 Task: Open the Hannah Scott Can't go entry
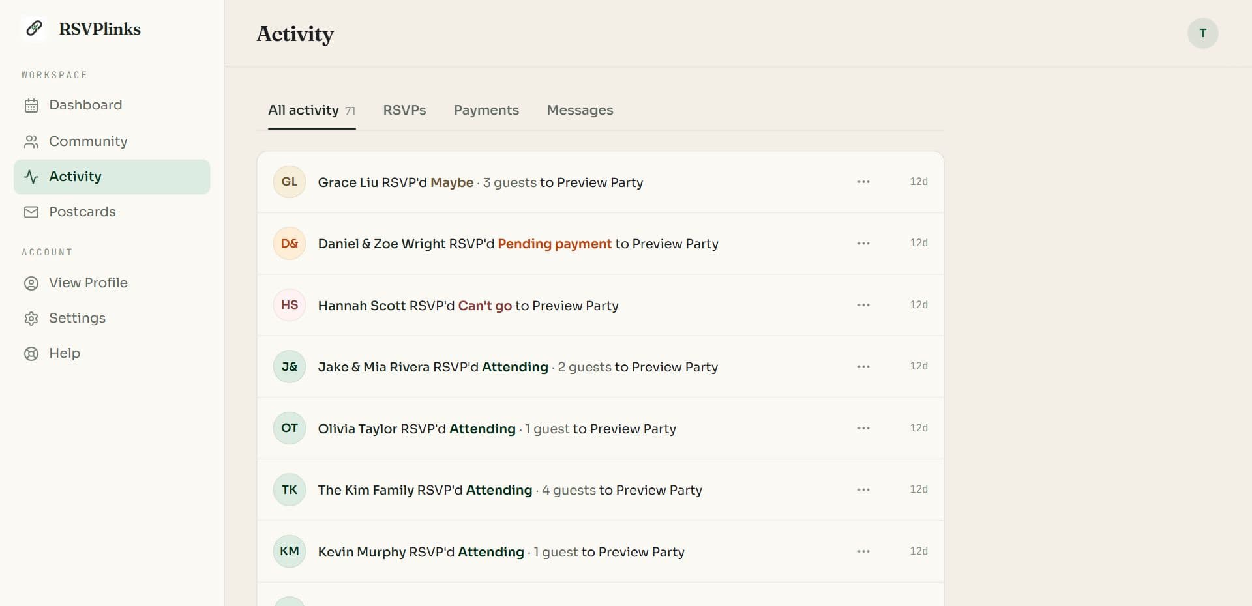pyautogui.click(x=601, y=305)
